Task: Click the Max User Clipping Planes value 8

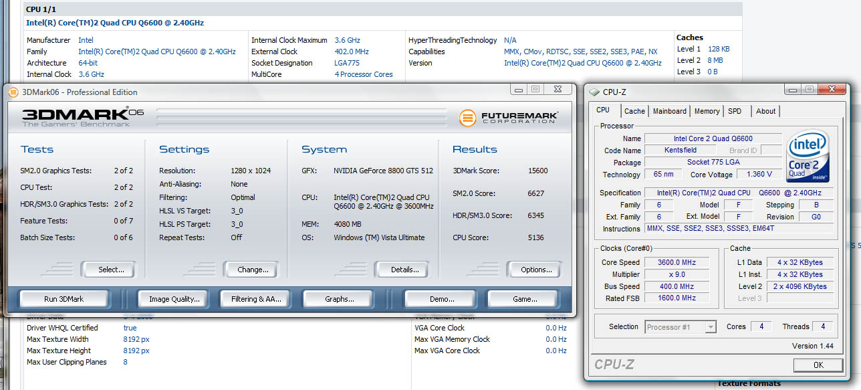Action: coord(125,362)
